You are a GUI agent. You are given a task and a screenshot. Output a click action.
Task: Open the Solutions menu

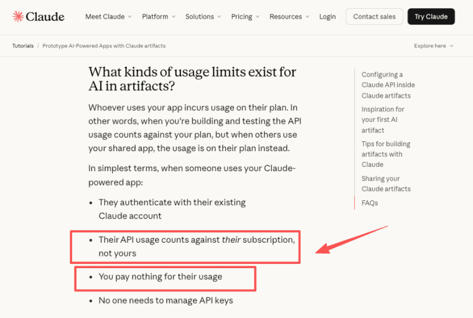point(203,17)
